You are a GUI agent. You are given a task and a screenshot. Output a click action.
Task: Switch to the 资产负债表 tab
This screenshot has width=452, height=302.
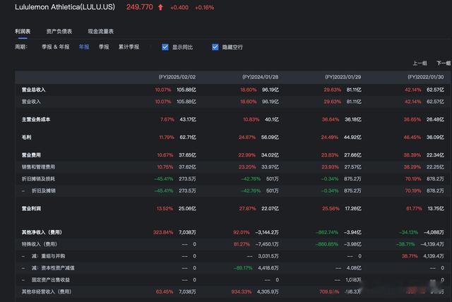coord(59,31)
